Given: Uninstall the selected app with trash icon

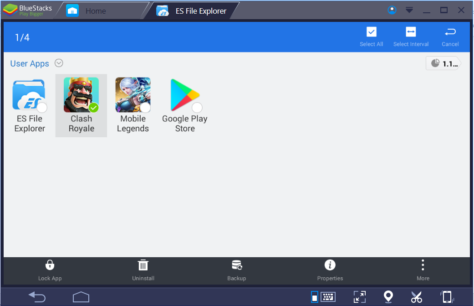Looking at the screenshot, I should [143, 270].
